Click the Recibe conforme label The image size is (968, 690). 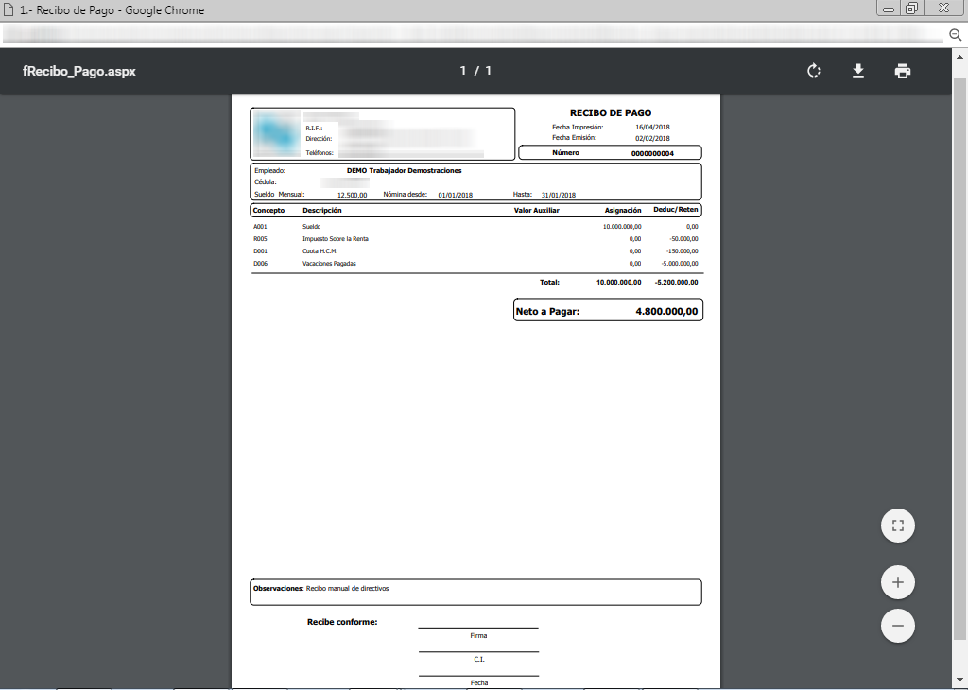pos(342,622)
